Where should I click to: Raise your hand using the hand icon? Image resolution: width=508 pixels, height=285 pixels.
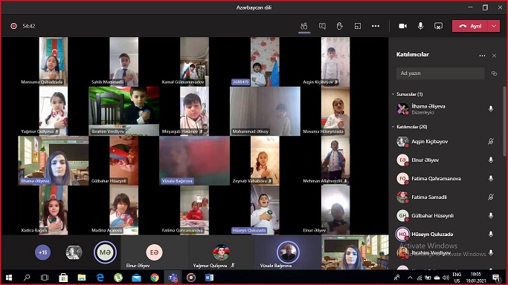click(x=339, y=26)
